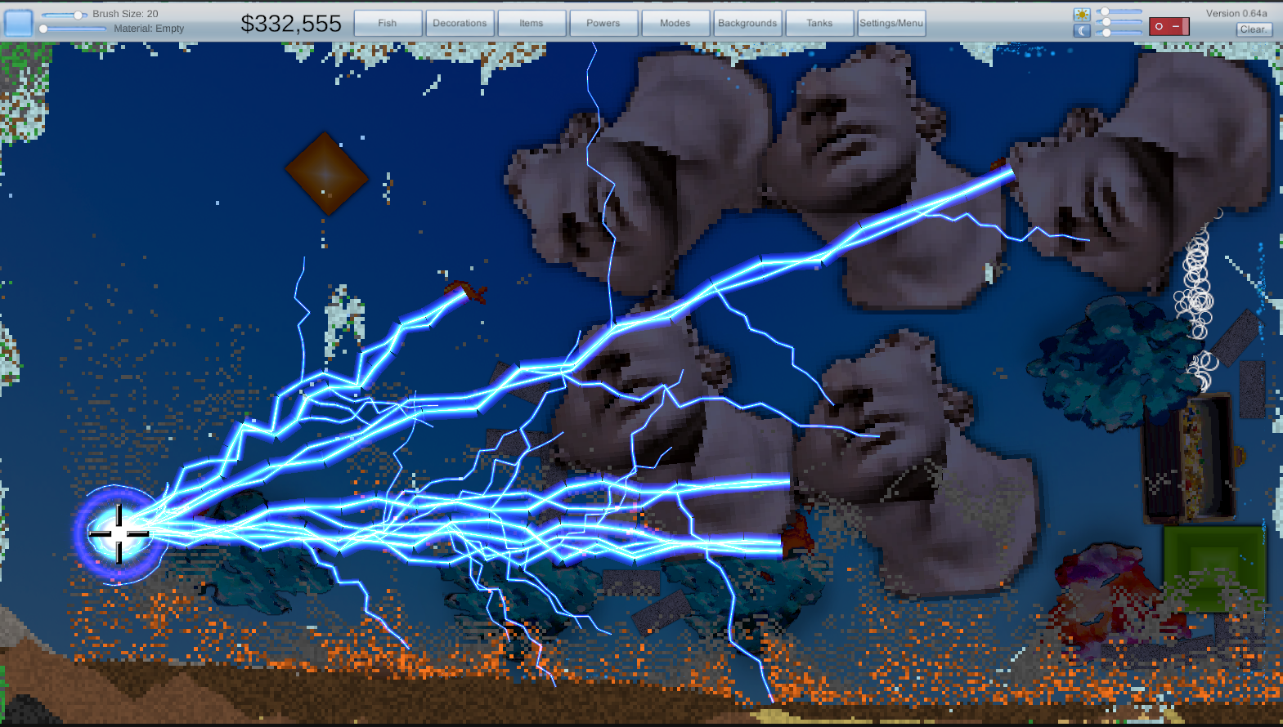Flip the red power rocker switch
1283x727 pixels.
coord(1169,26)
